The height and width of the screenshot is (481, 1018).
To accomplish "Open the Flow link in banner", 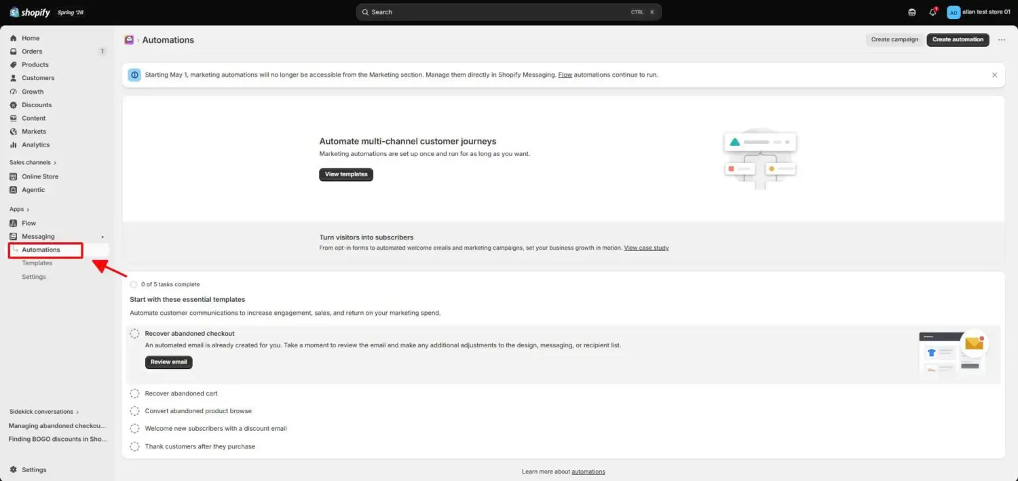I will 565,75.
